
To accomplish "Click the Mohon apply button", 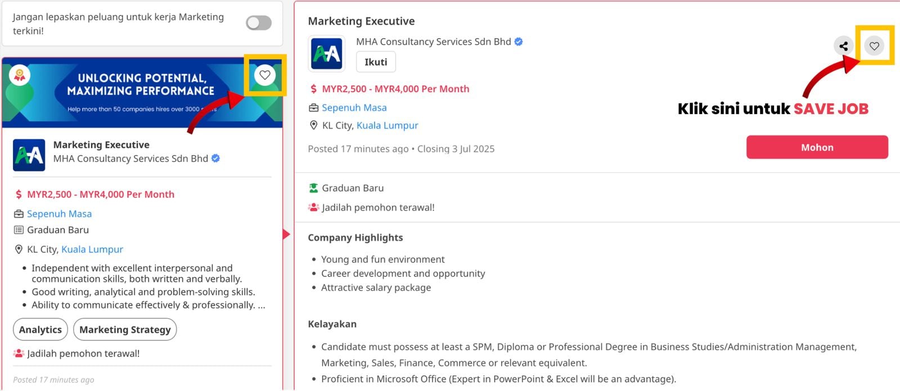I will pyautogui.click(x=817, y=147).
